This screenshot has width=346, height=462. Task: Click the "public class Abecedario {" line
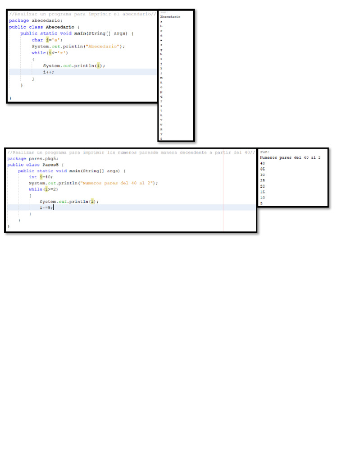pyautogui.click(x=44, y=27)
